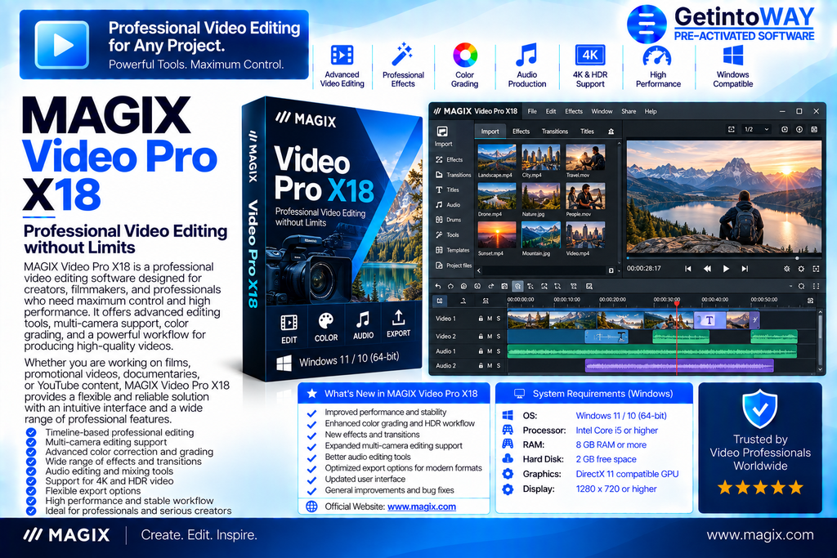Viewport: 837px width, 558px height.
Task: Click the media pool vertical scrollbar
Action: pyautogui.click(x=619, y=203)
